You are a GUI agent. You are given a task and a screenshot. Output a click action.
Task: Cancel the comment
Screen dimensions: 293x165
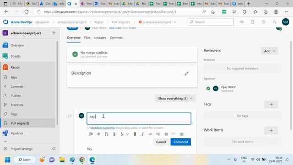click(161, 142)
